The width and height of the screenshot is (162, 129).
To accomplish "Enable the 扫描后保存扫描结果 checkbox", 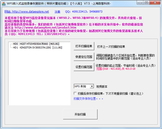I will (x=75, y=93).
